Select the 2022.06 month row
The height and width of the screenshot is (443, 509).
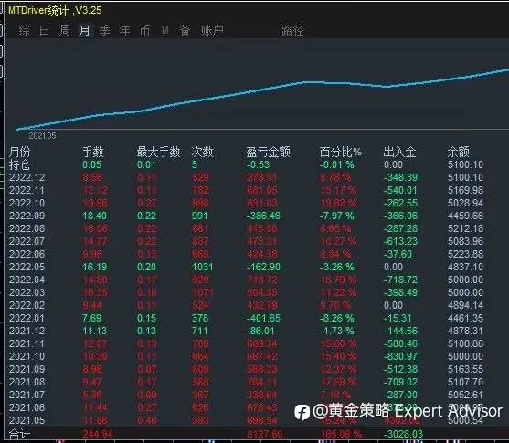[247, 254]
